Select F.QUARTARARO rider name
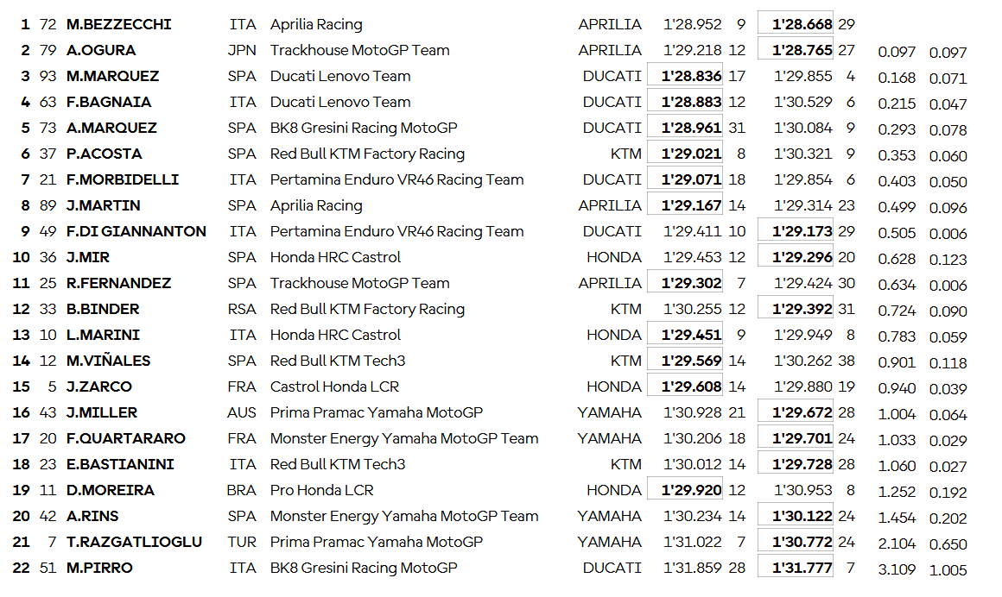The image size is (1002, 597). (x=126, y=438)
